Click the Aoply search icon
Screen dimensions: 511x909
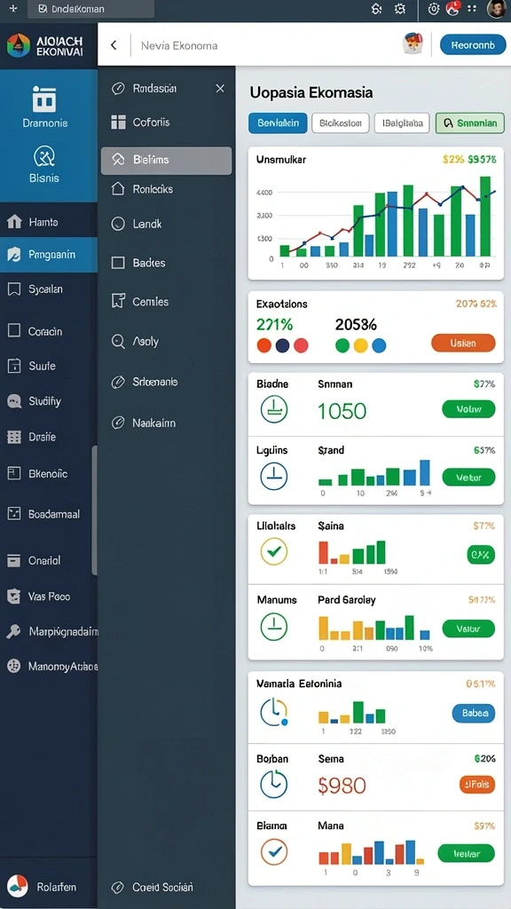pos(118,342)
